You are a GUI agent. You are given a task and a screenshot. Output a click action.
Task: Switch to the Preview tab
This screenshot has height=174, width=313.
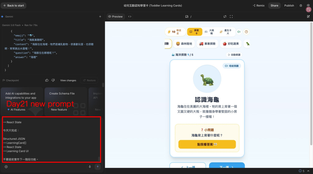coord(115,17)
